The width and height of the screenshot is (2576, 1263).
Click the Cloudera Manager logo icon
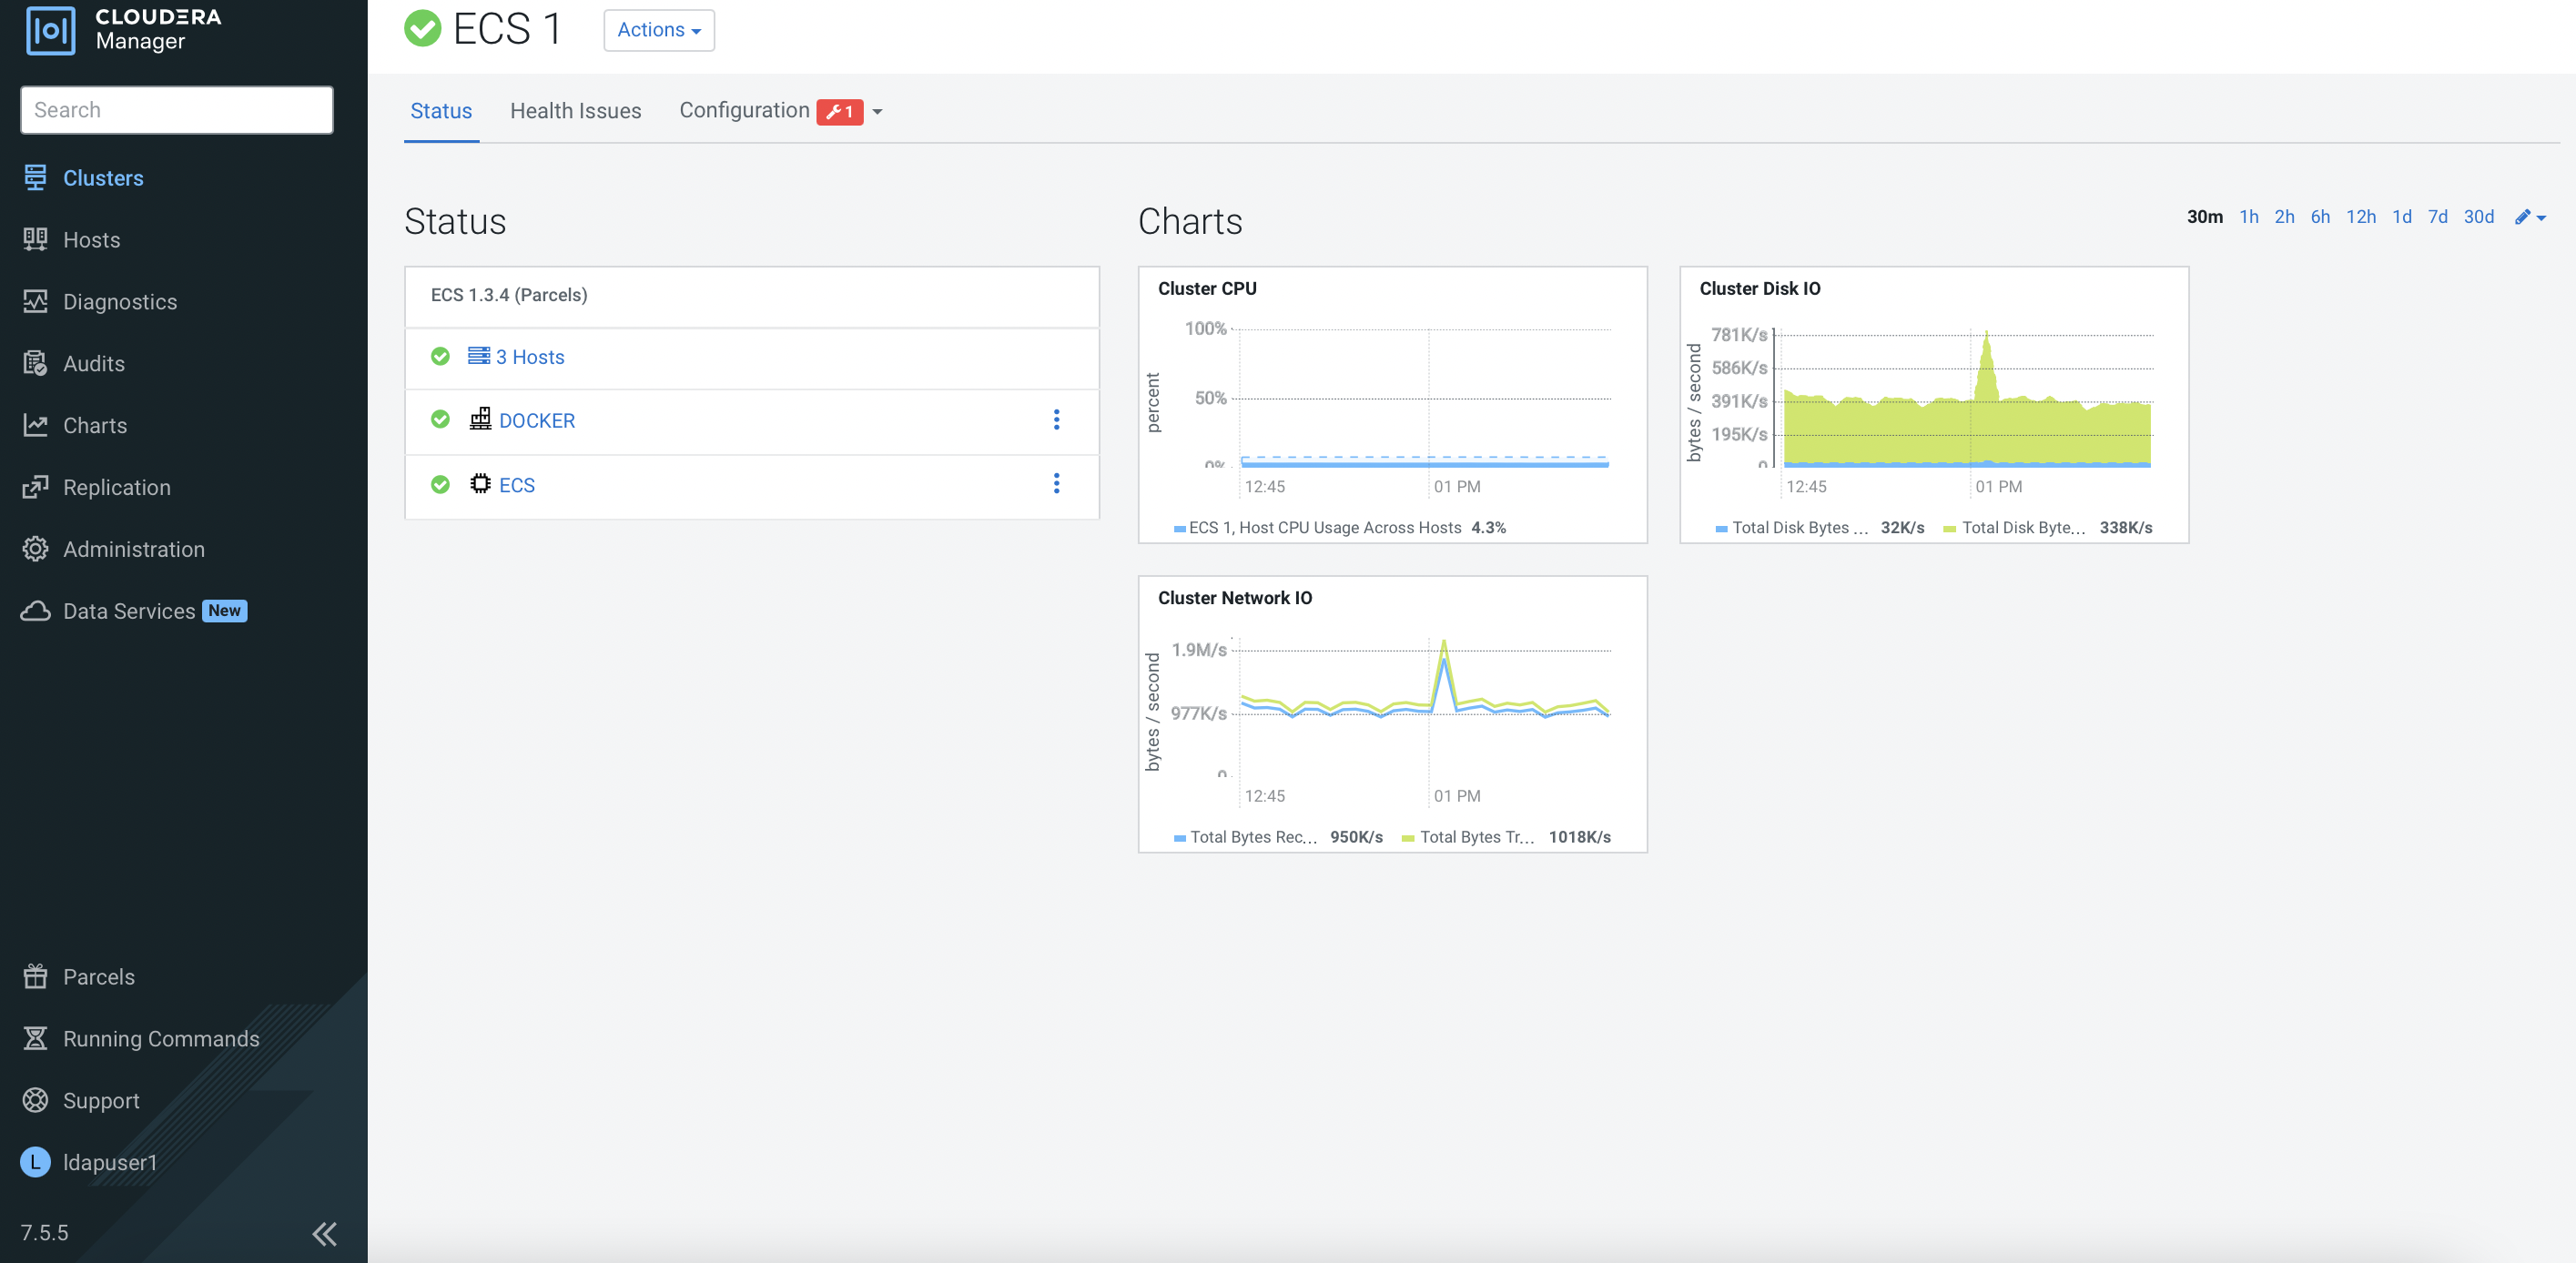click(50, 30)
